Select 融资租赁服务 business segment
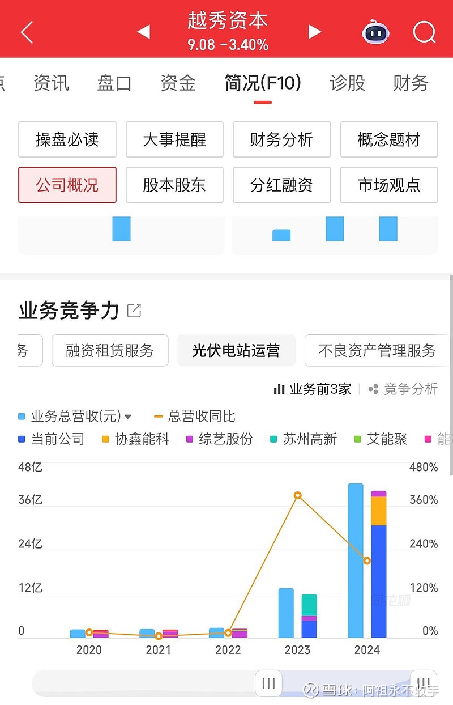Screen dimensions: 453x705 (x=110, y=351)
